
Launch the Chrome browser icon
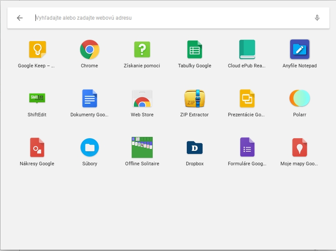pyautogui.click(x=90, y=50)
